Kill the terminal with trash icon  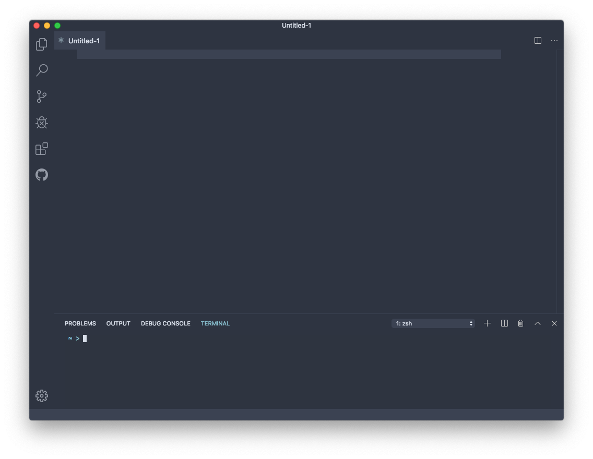(521, 323)
